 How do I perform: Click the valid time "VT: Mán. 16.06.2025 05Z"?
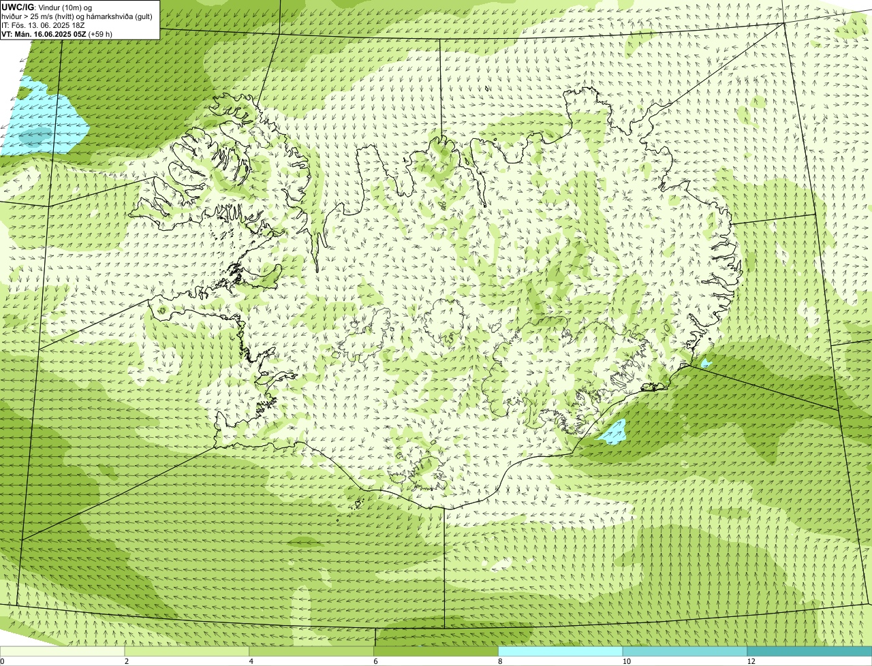point(44,33)
